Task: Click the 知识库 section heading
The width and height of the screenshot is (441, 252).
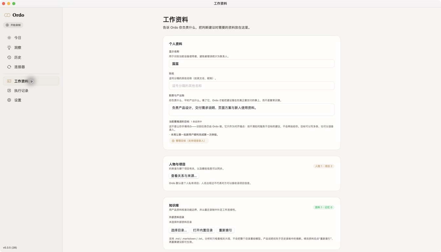Action: click(174, 205)
